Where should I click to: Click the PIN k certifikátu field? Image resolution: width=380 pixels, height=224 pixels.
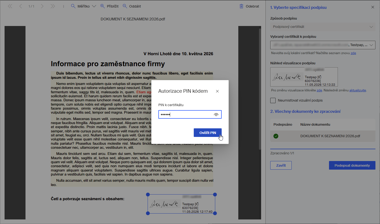190,114
